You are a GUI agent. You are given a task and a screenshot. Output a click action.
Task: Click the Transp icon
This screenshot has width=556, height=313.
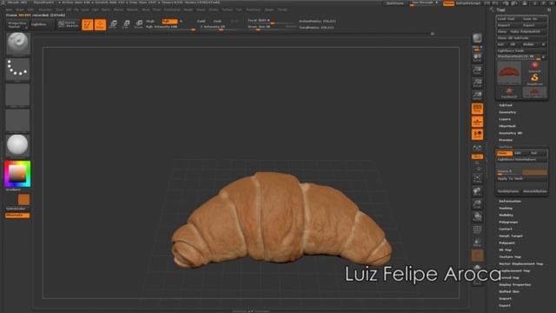[x=477, y=243]
